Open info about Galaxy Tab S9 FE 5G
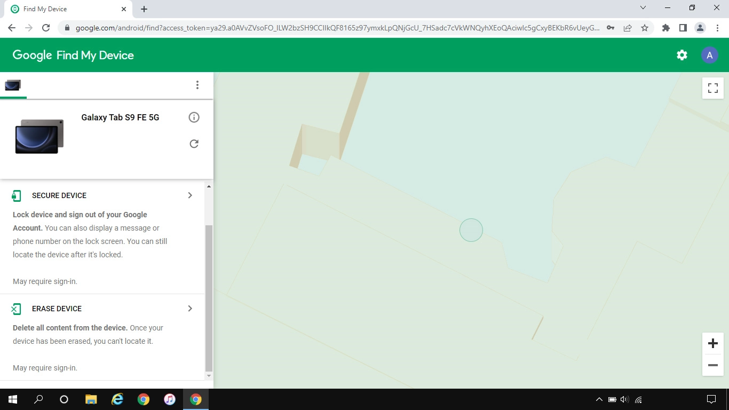 (194, 117)
